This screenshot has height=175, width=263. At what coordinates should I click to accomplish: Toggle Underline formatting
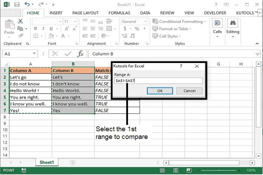pos(51,28)
